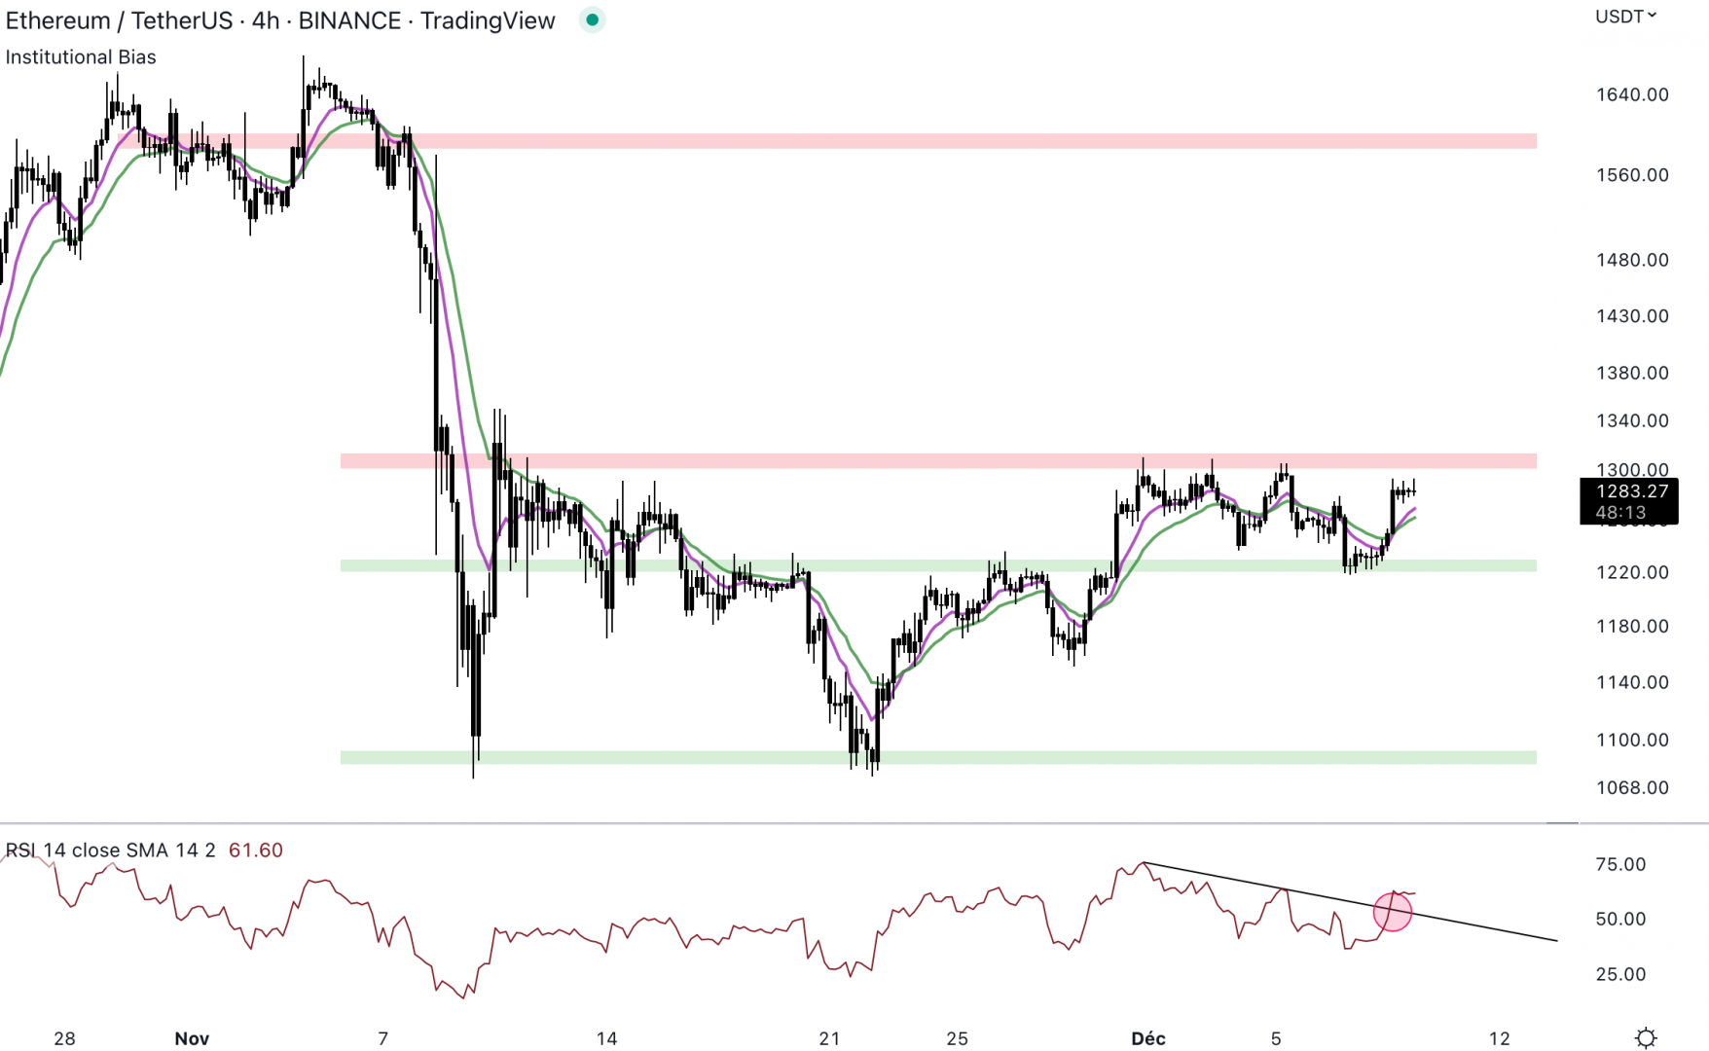The height and width of the screenshot is (1051, 1709).
Task: Click the 25 date label on time axis
Action: click(x=957, y=1038)
